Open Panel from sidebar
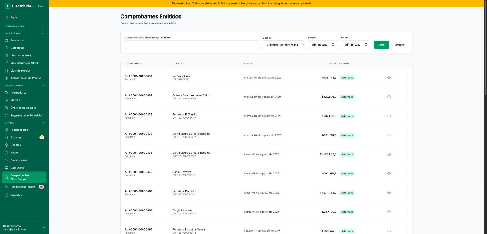Viewport: 487px width, 234px height. pos(24,17)
